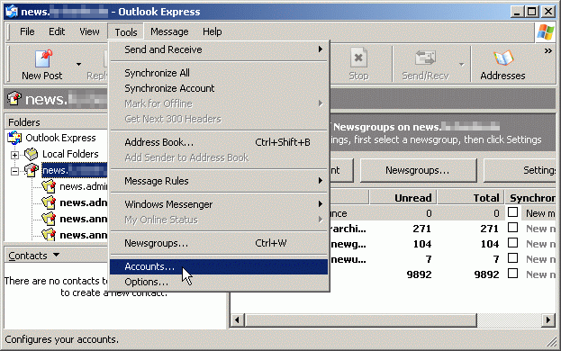Screen dimensions: 561x351
Task: Open the Edit menu
Action: pos(57,31)
